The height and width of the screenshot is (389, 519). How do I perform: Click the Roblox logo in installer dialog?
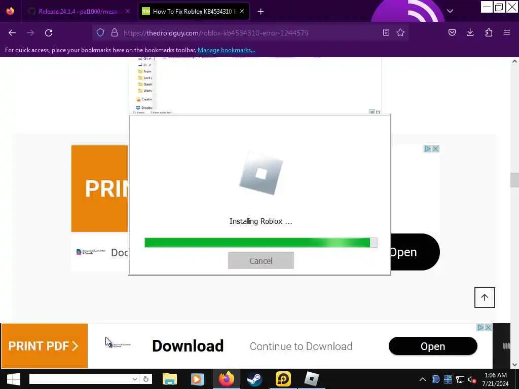click(x=261, y=174)
